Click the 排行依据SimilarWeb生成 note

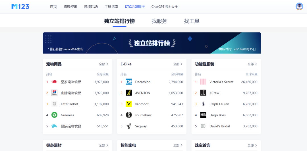tap(65, 49)
